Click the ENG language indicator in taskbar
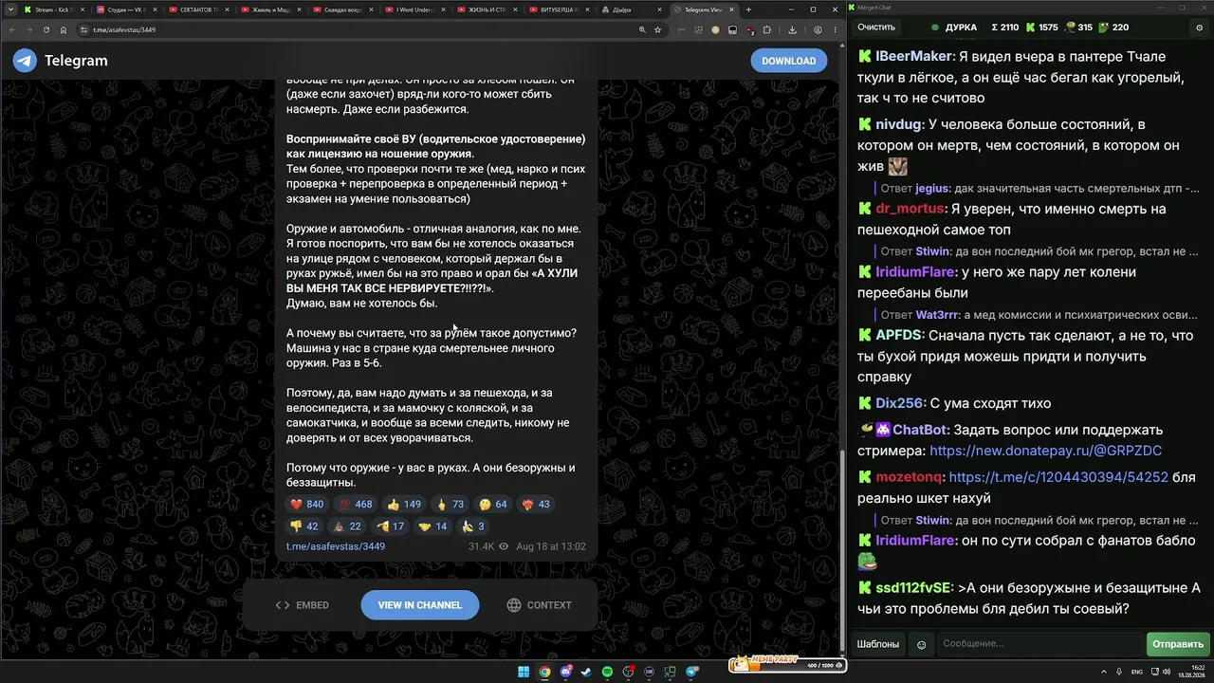This screenshot has height=683, width=1214. point(1137,672)
